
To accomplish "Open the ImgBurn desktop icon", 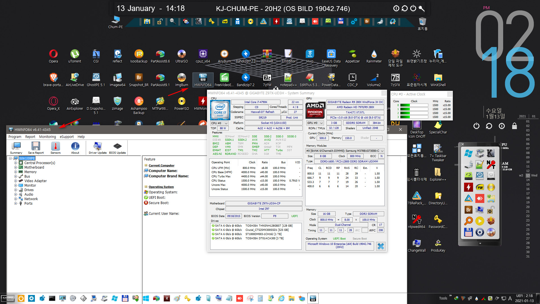I will coord(182,80).
